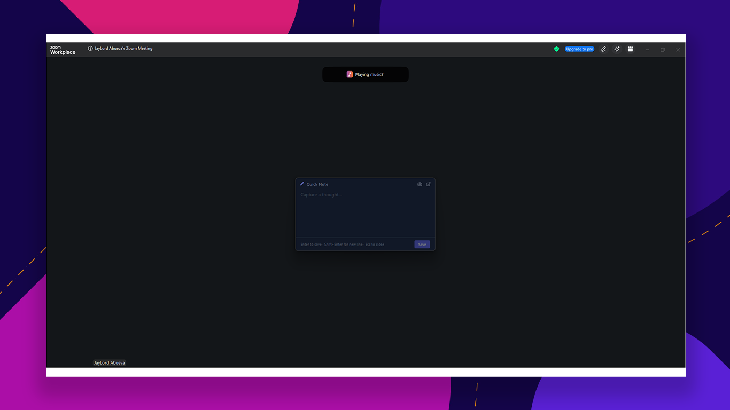Click the JayLord Abueva name label

110,363
